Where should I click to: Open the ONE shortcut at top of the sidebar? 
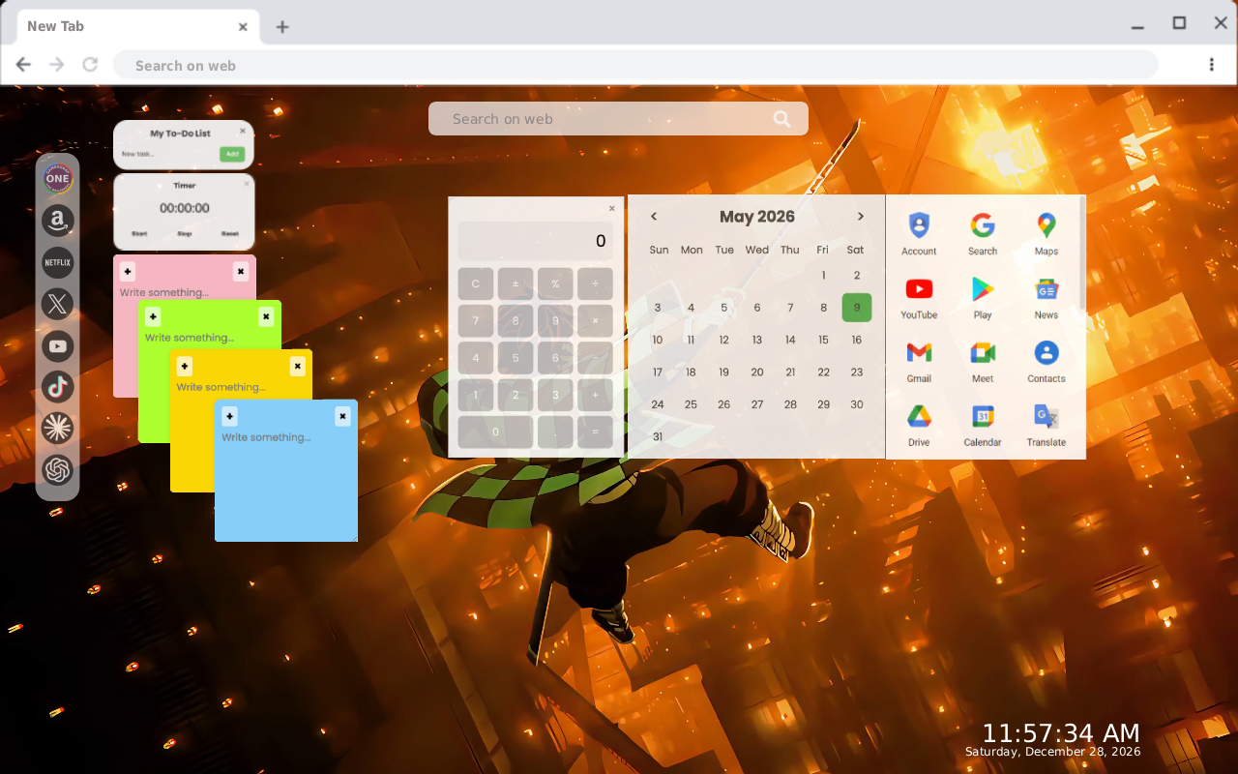(58, 179)
